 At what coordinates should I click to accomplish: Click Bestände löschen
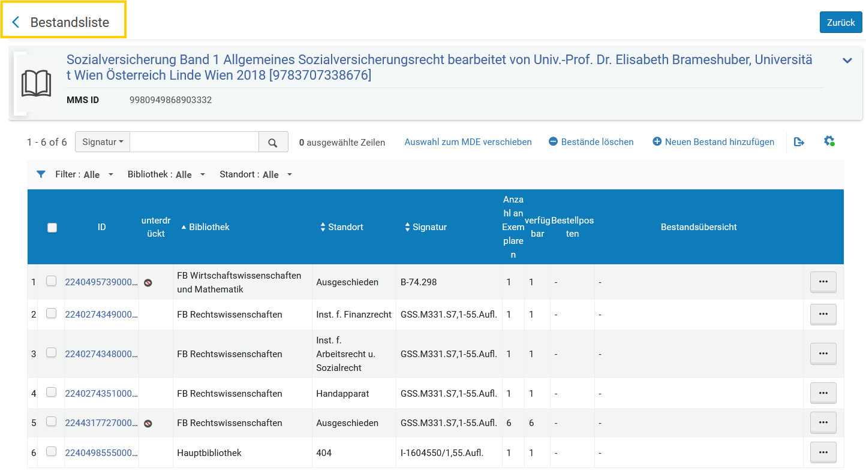[x=591, y=142]
